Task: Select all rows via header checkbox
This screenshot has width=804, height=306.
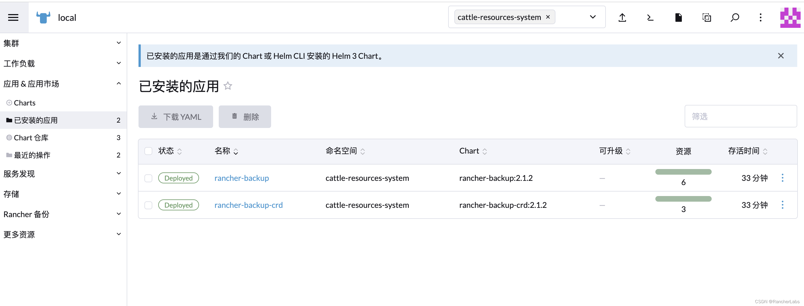Action: tap(148, 151)
